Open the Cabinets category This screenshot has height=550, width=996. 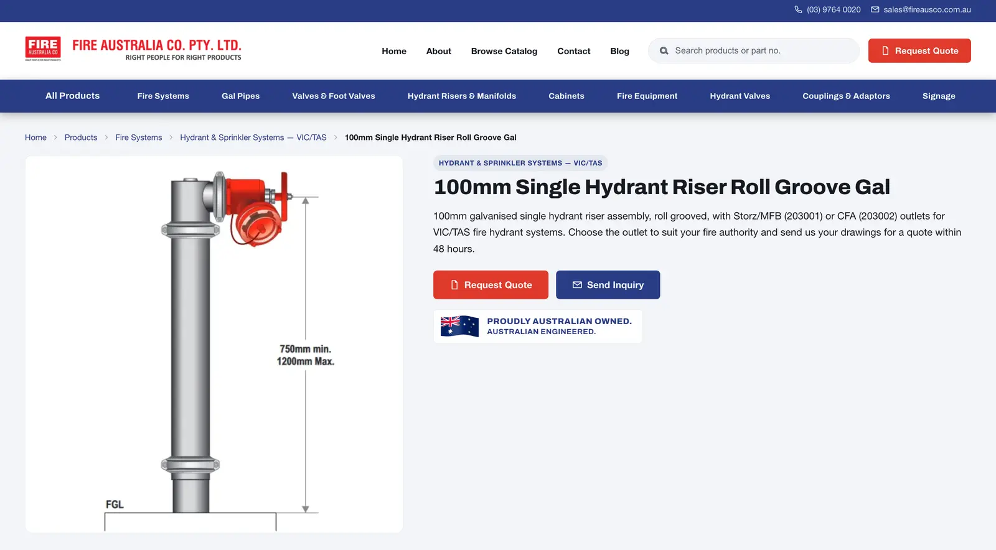tap(566, 96)
